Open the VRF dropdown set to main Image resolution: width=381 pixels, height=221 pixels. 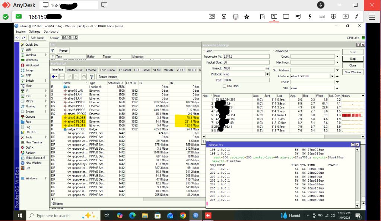point(337,88)
